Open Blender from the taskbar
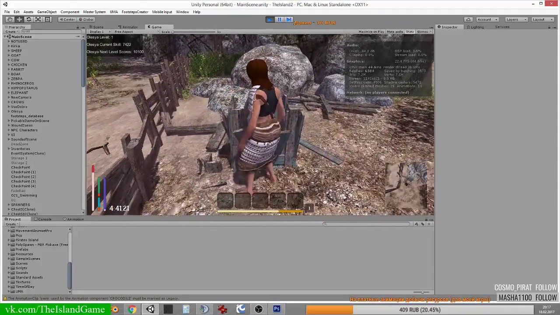This screenshot has width=560, height=315. [115, 309]
